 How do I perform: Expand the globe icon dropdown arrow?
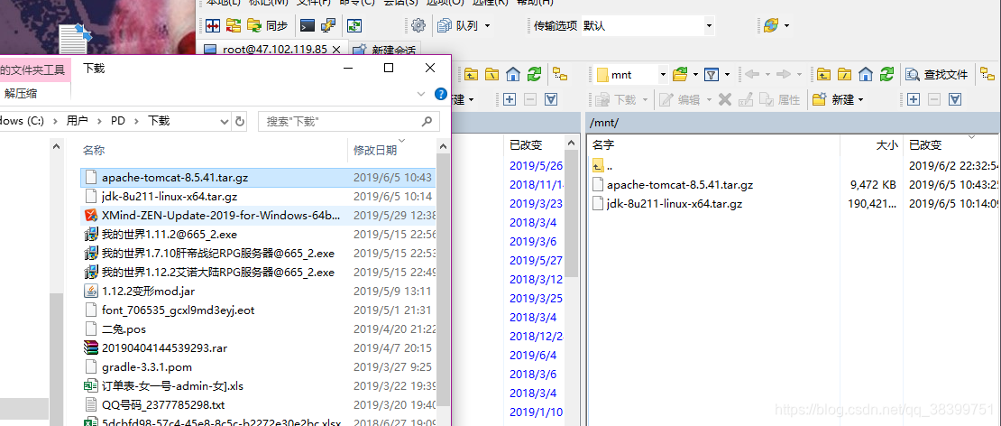786,25
